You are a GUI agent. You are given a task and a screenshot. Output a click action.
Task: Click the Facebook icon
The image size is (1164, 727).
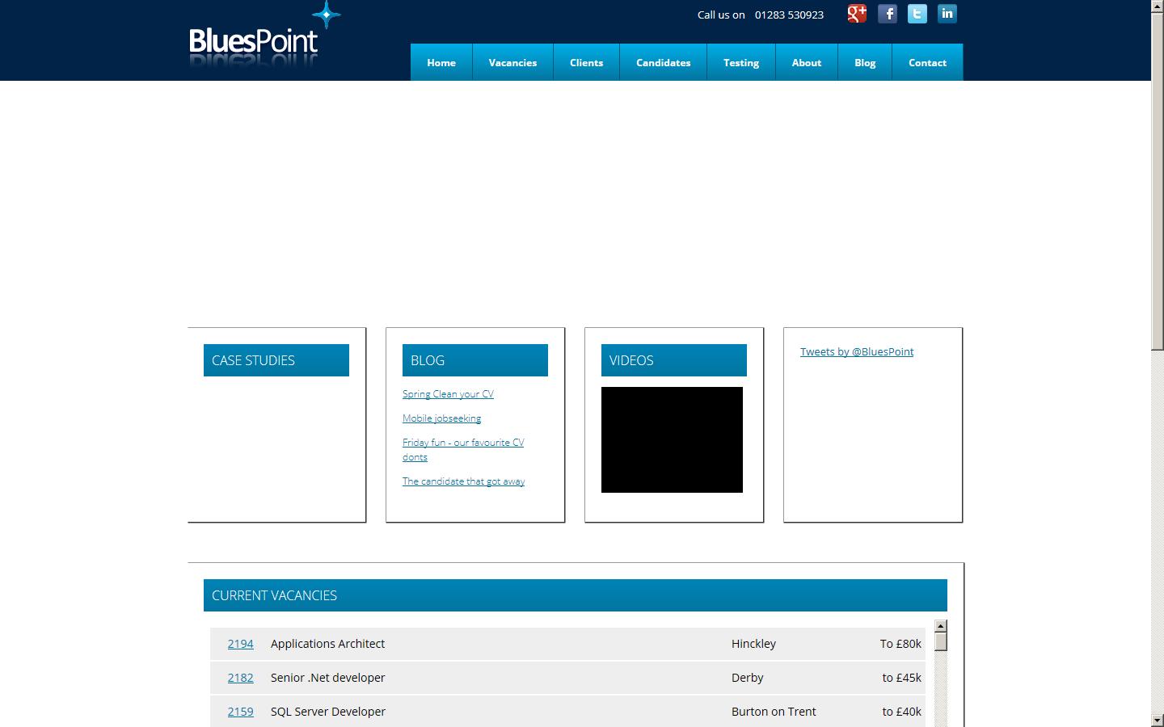point(887,13)
